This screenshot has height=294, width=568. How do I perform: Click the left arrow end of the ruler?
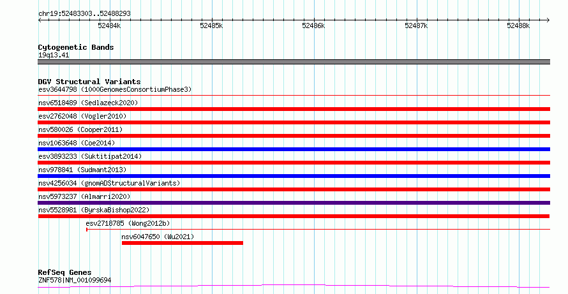click(x=40, y=20)
